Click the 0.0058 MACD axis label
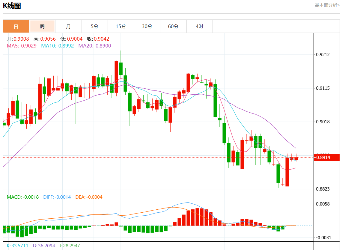342x250 pixels. click(x=323, y=204)
